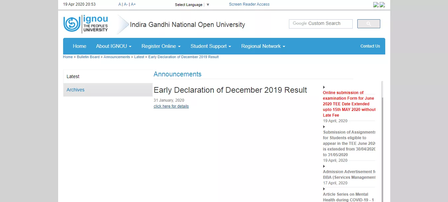Expand the About IGNOU menu
The width and height of the screenshot is (448, 202).
point(114,46)
